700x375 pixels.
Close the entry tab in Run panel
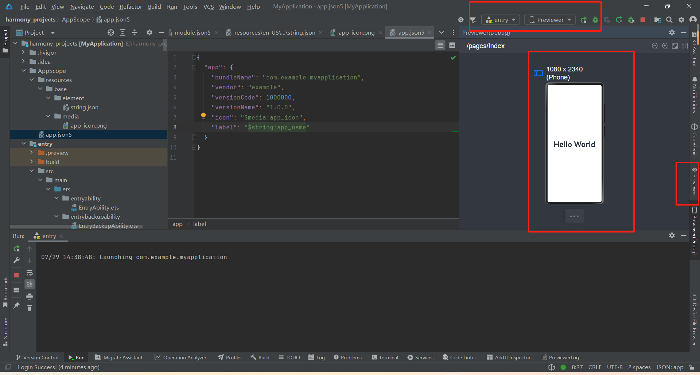tap(62, 236)
